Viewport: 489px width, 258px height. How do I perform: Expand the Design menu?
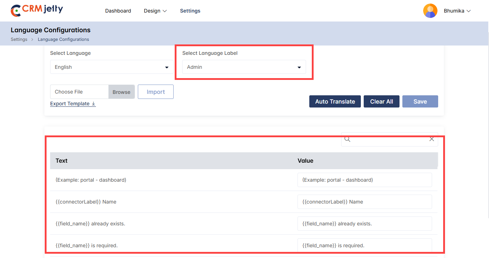click(x=155, y=11)
